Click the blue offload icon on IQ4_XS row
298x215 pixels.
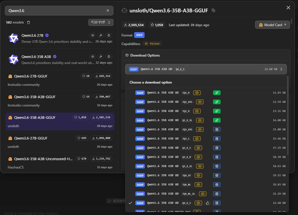tap(217, 175)
